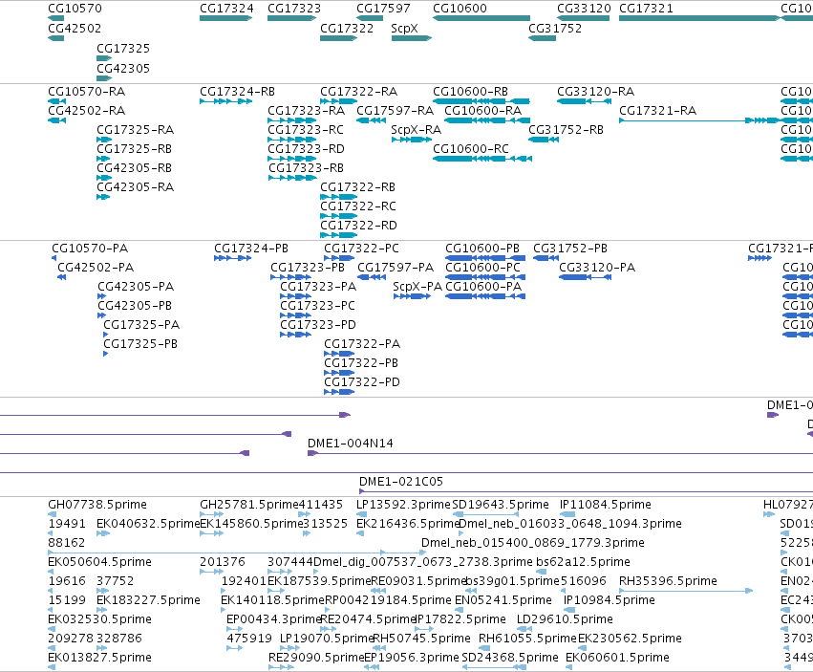Viewport: 813px width, 672px height.
Task: Click protein label CG17597-PA
Action: pyautogui.click(x=396, y=268)
